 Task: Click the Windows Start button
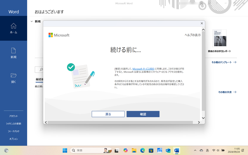point(65,150)
